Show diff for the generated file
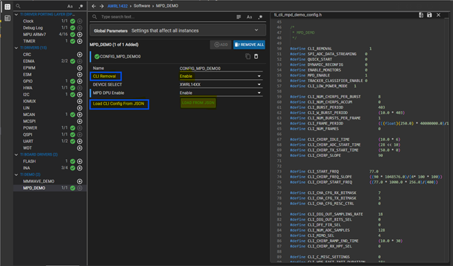Viewport: 453px width, 266px height. pos(421,15)
